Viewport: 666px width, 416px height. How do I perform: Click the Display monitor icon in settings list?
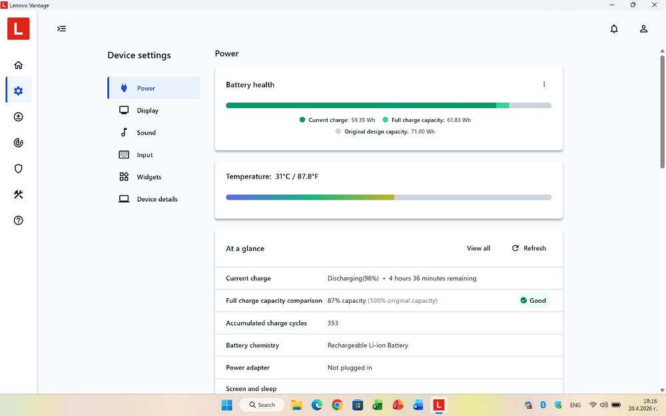124,110
